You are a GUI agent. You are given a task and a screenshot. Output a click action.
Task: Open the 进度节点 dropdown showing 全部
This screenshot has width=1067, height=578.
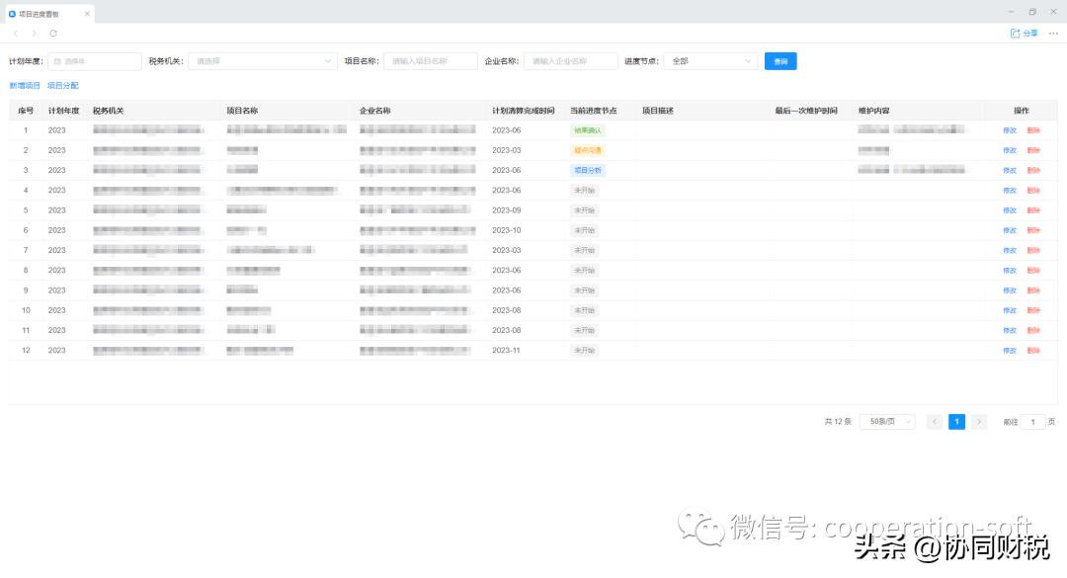[x=709, y=60]
